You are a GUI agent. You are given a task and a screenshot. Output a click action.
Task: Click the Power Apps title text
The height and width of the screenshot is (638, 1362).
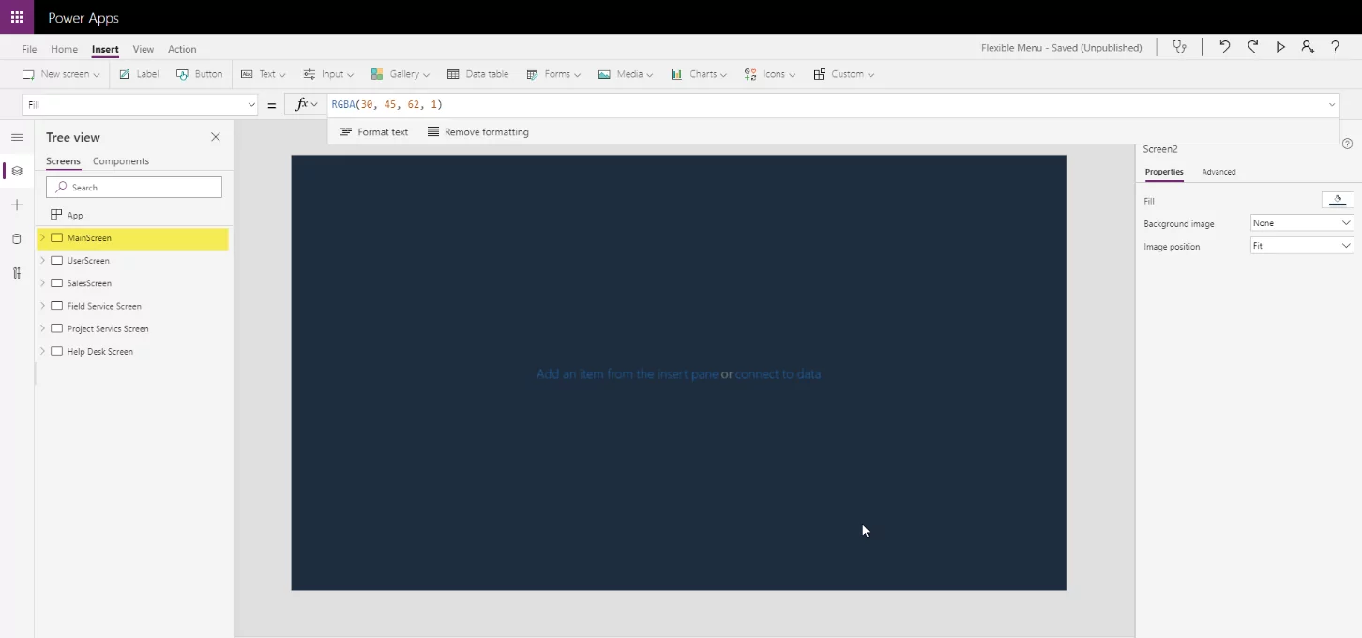[83, 18]
